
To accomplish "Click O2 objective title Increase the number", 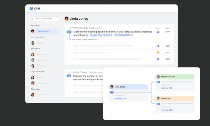I will [x=88, y=78].
